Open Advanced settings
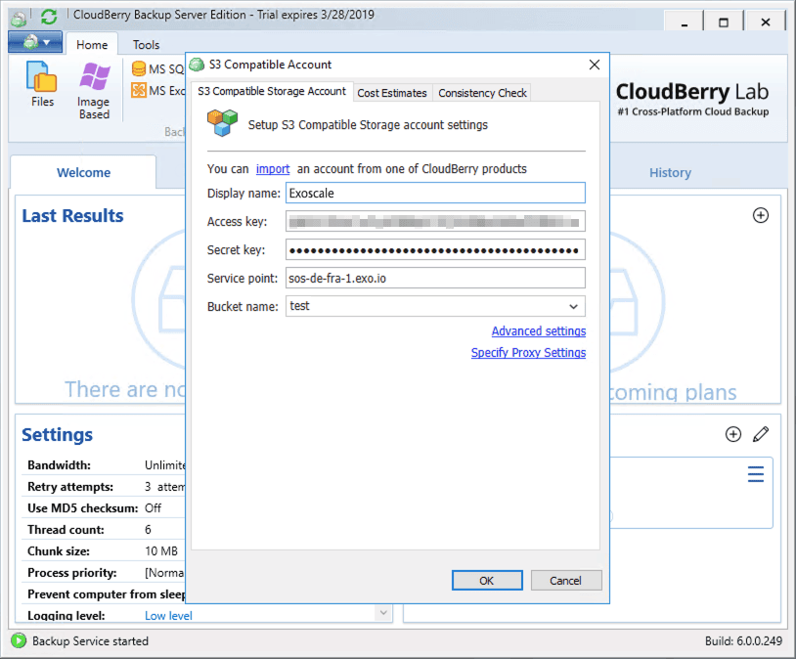 tap(538, 331)
